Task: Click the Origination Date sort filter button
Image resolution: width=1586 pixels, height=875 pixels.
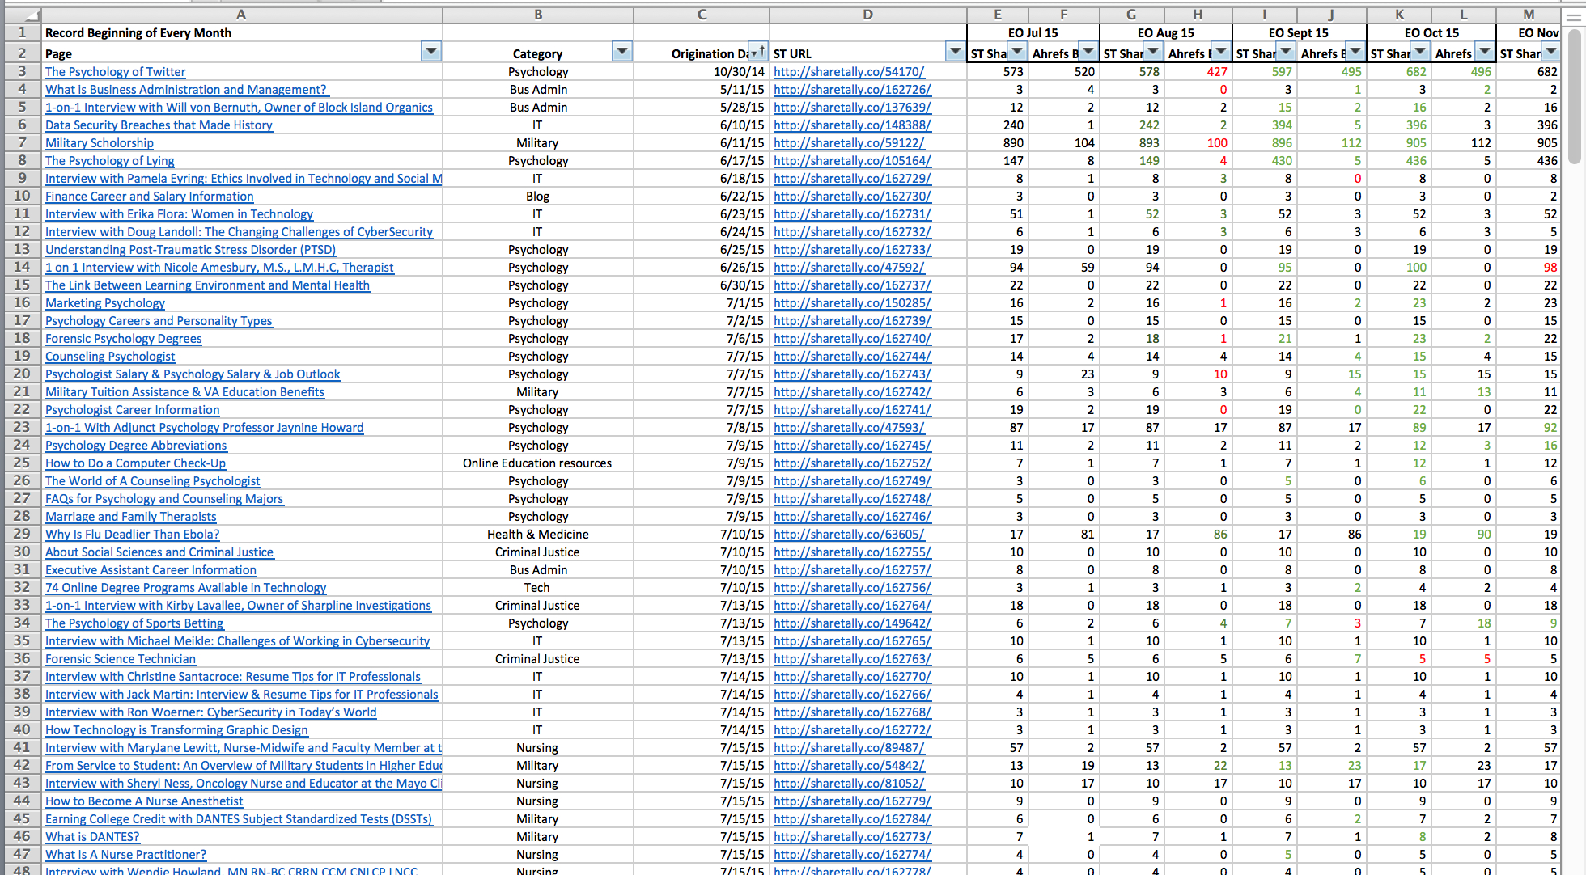Action: [757, 52]
